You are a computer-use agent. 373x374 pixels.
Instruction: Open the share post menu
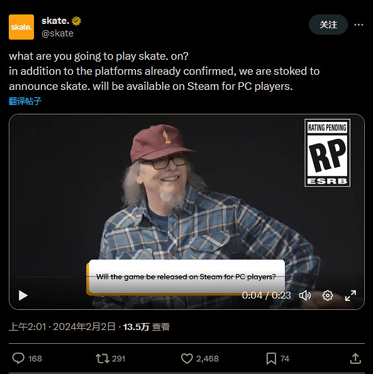pos(355,358)
